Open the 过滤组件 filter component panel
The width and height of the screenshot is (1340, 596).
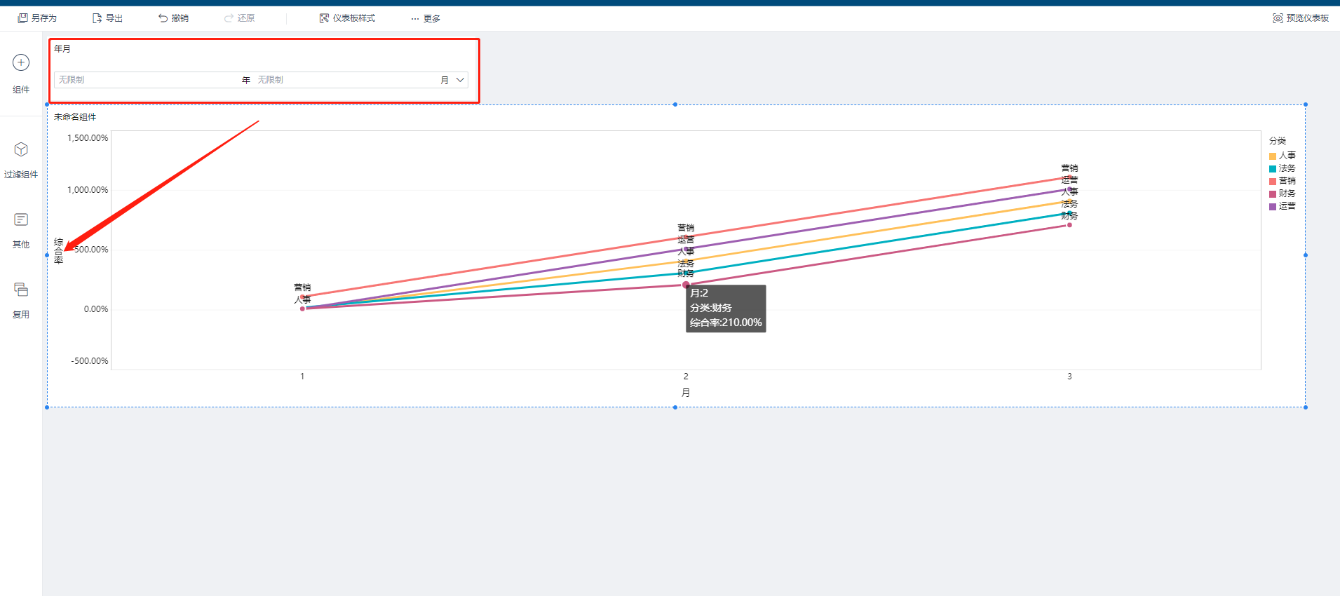click(21, 160)
